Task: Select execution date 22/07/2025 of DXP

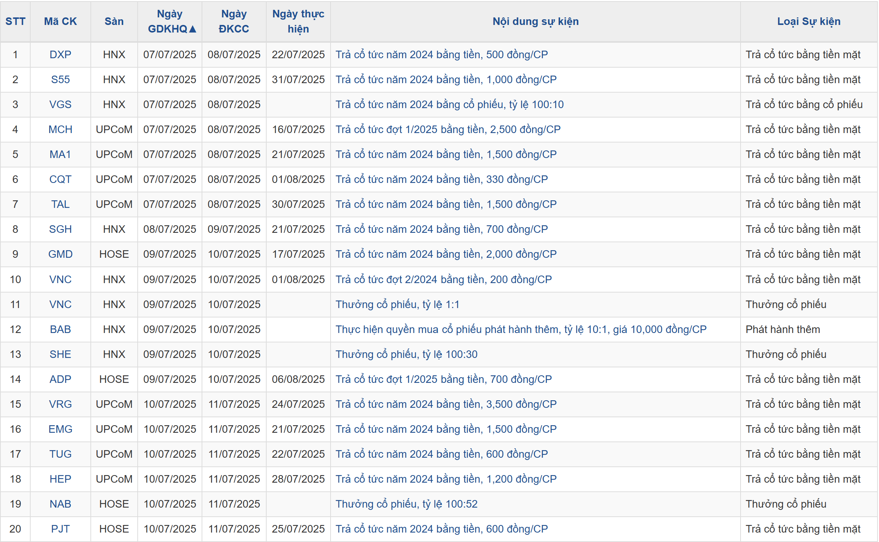Action: tap(298, 55)
